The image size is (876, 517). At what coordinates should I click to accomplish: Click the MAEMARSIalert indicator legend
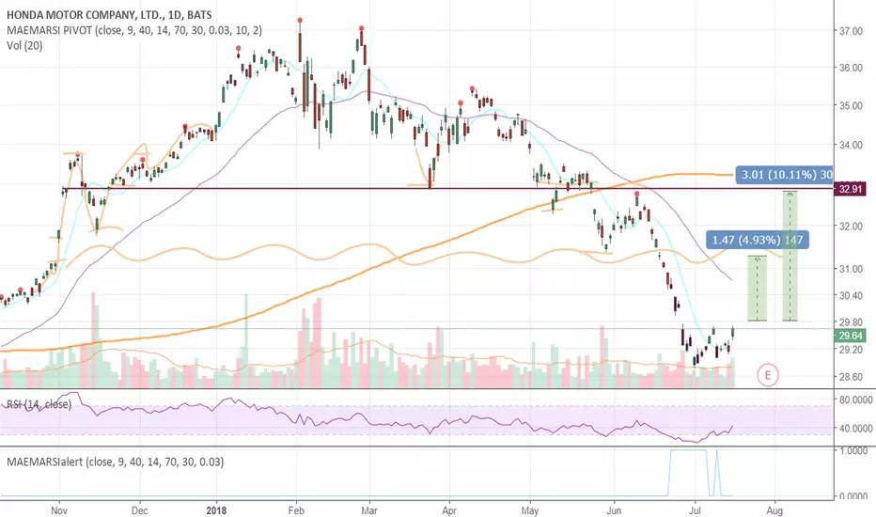pyautogui.click(x=116, y=462)
